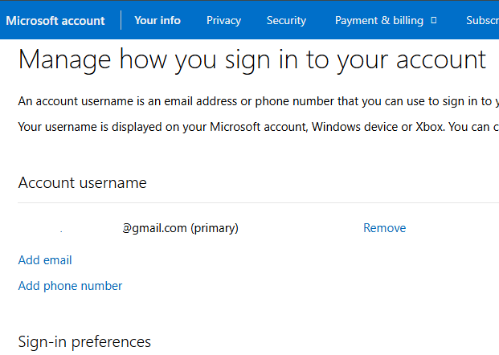
Task: Click the Add email link
Action: (45, 260)
